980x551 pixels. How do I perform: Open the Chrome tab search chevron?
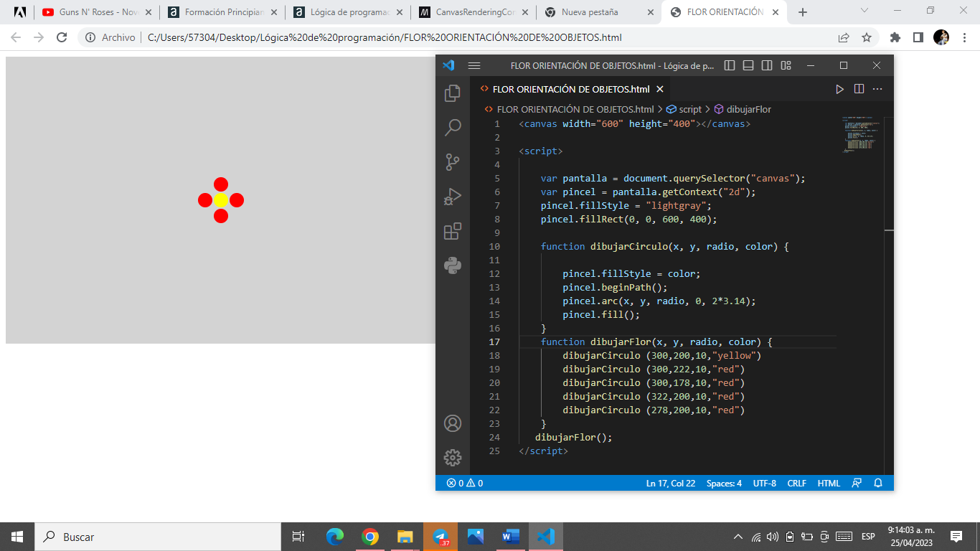864,10
